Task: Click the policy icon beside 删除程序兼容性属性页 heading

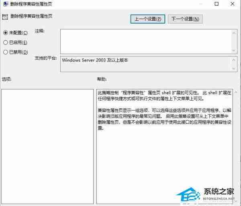Action: click(x=5, y=17)
